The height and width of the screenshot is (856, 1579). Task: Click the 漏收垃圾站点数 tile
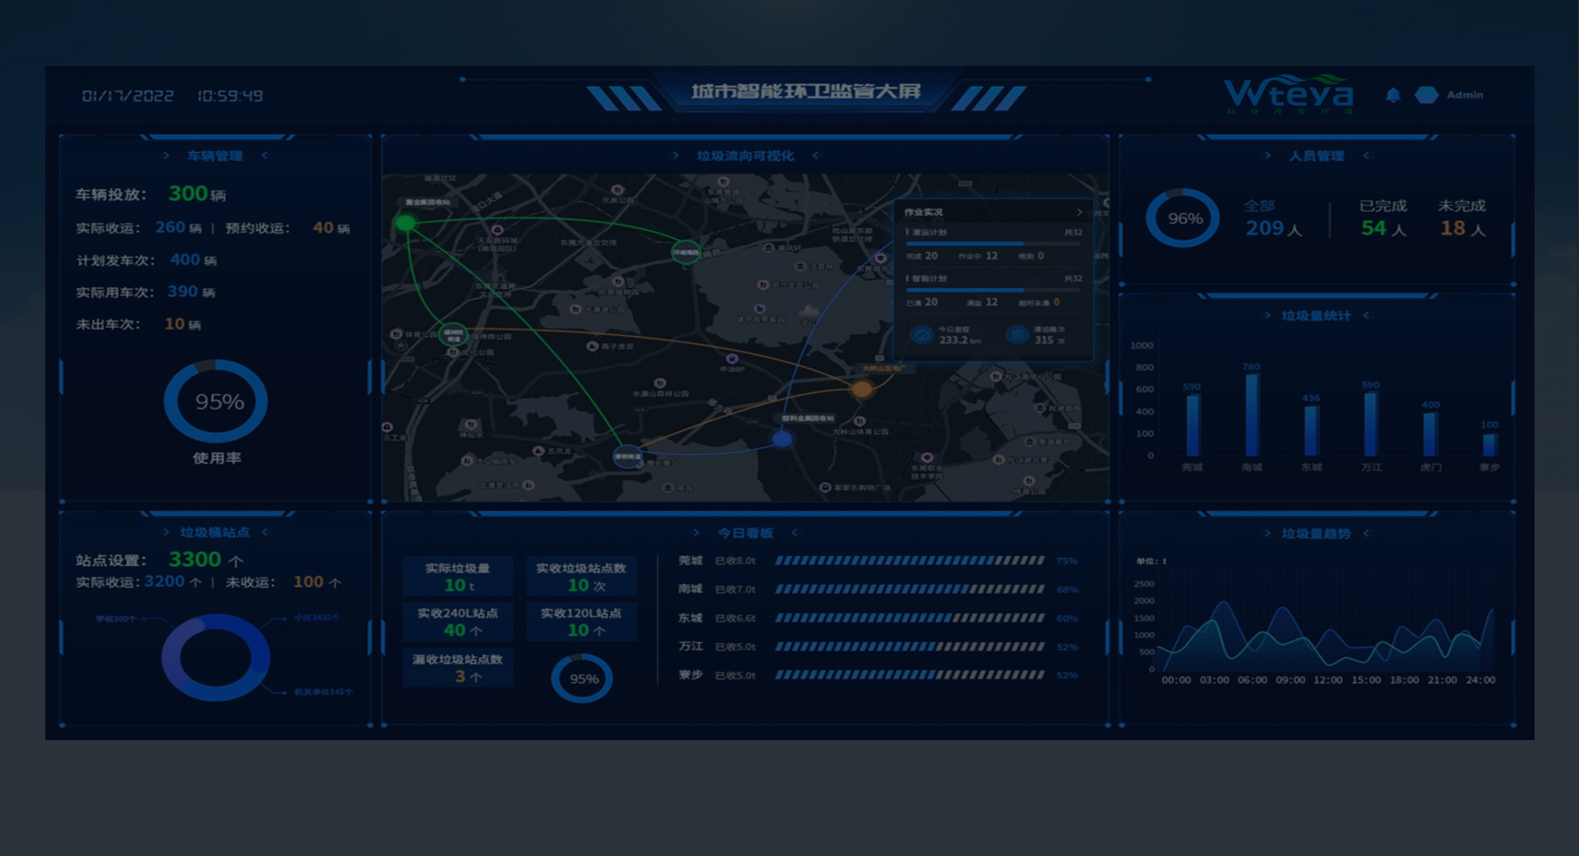click(x=458, y=668)
